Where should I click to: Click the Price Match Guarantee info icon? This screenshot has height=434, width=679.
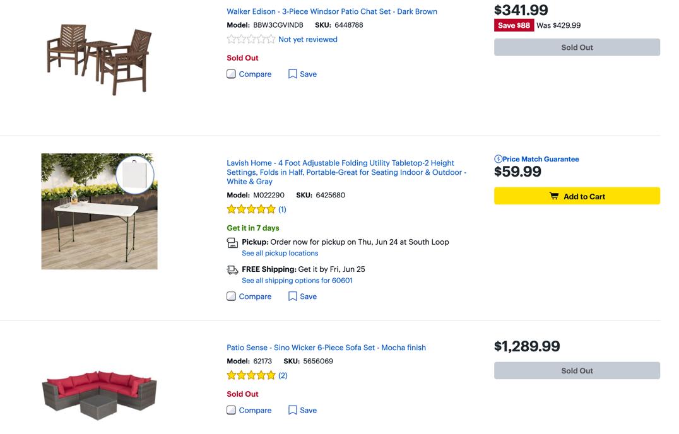[x=498, y=159]
